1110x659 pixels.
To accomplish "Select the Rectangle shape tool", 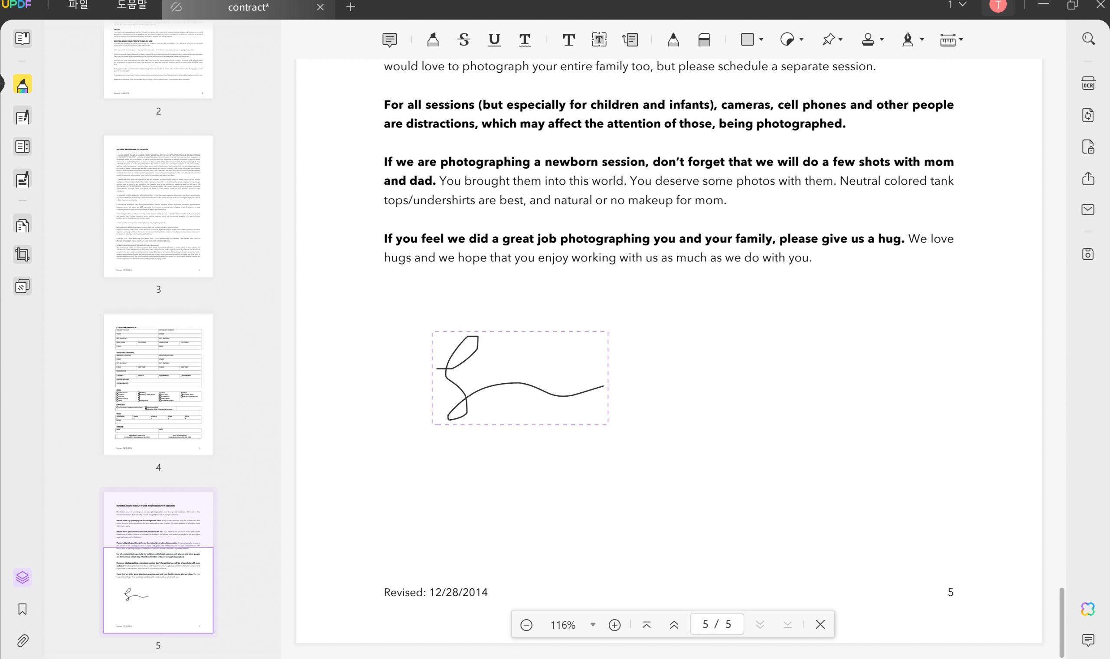I will click(747, 39).
